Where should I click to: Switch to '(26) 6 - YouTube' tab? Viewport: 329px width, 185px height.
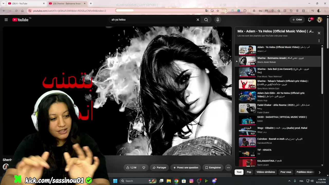[26, 4]
